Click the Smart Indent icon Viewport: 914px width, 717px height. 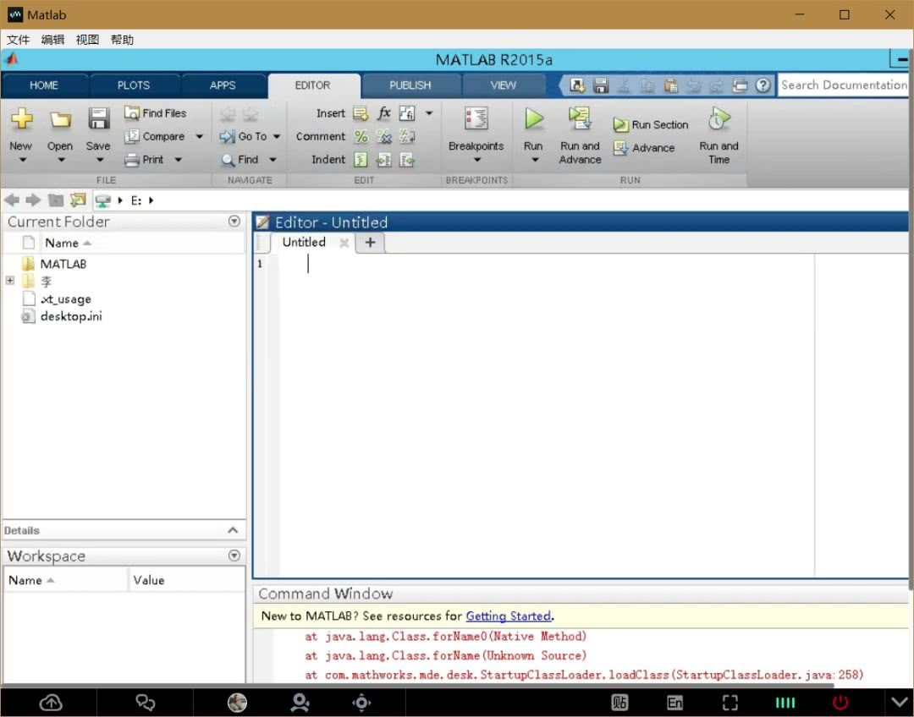[361, 160]
